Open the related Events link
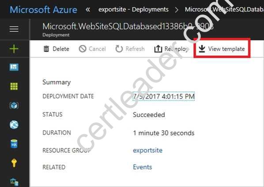The height and width of the screenshot is (187, 264). tap(143, 167)
